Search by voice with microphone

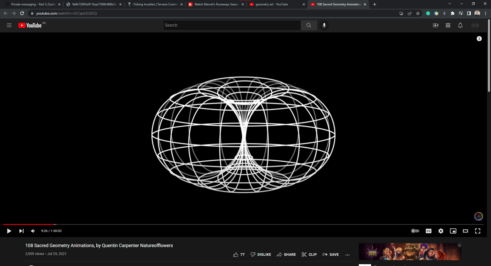(x=324, y=25)
